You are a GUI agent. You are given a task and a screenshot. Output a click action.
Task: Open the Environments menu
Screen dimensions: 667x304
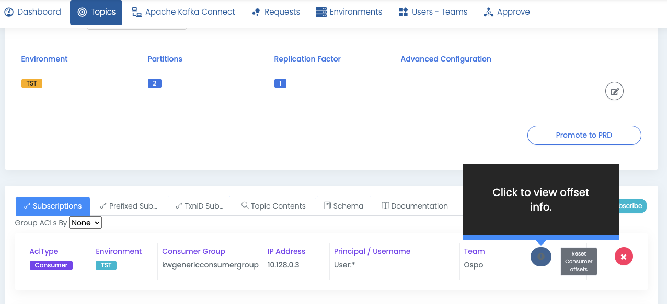349,12
